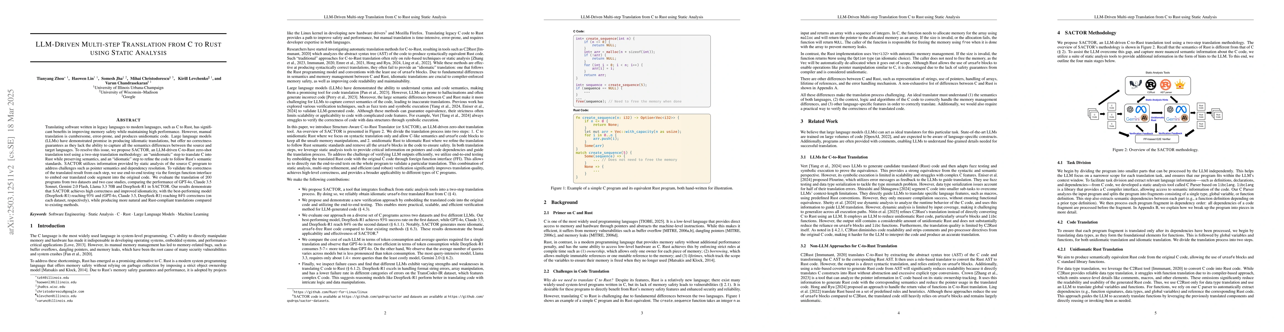Click the Gemini logo in the left LLM box

point(1133,118)
